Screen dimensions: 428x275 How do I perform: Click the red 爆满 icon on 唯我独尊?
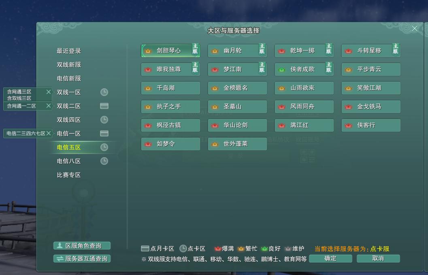coord(148,69)
